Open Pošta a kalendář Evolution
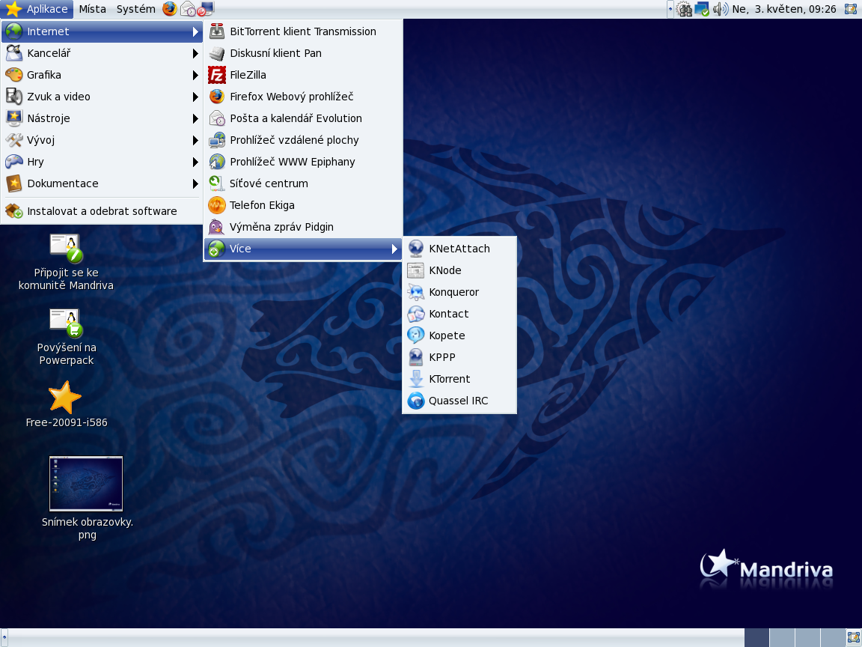 pyautogui.click(x=303, y=118)
